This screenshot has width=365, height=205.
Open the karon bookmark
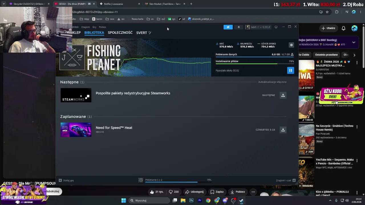tap(97, 19)
